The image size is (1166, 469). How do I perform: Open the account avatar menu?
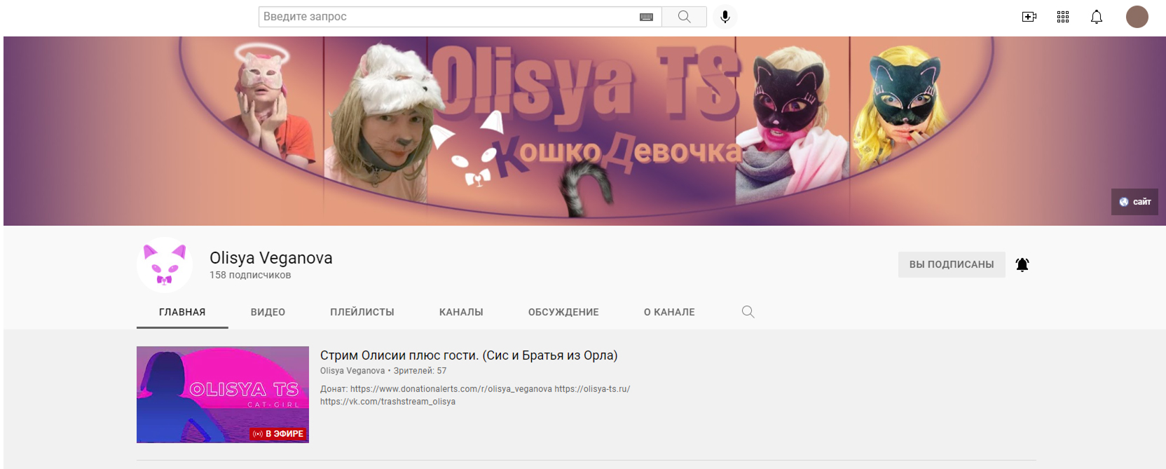click(1137, 17)
